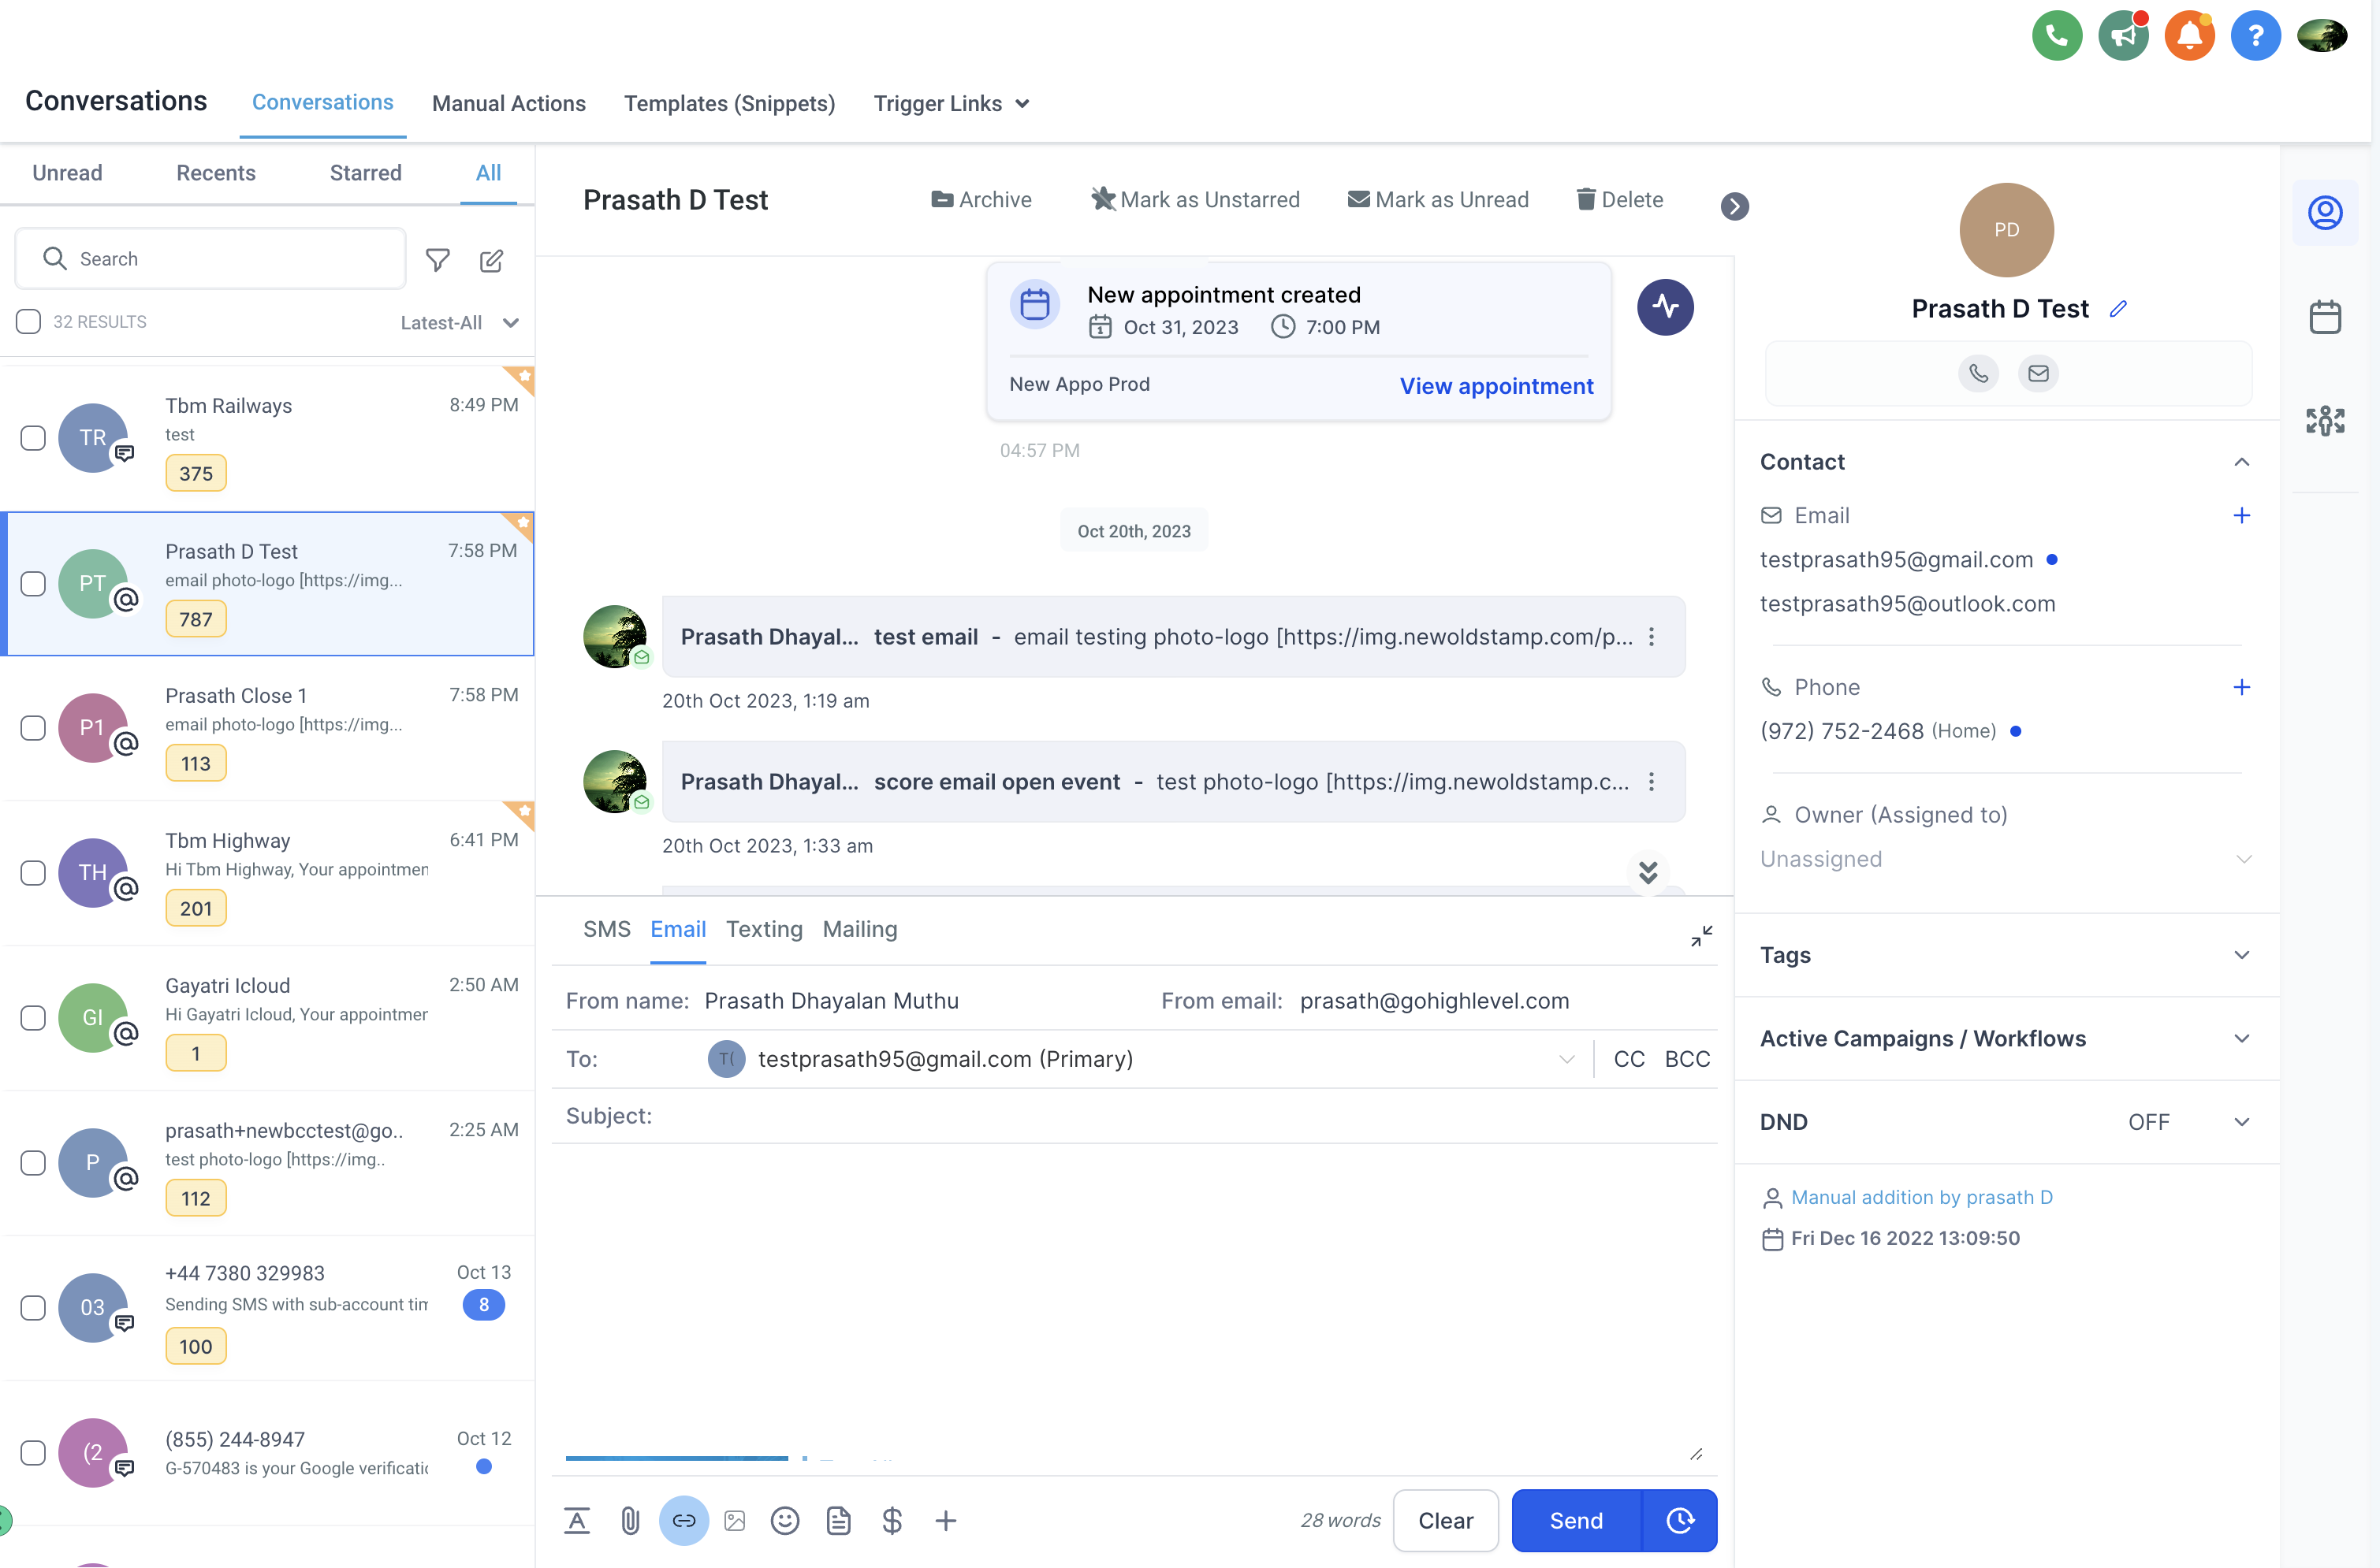
Task: Email contact using envelope icon under name
Action: (2038, 373)
